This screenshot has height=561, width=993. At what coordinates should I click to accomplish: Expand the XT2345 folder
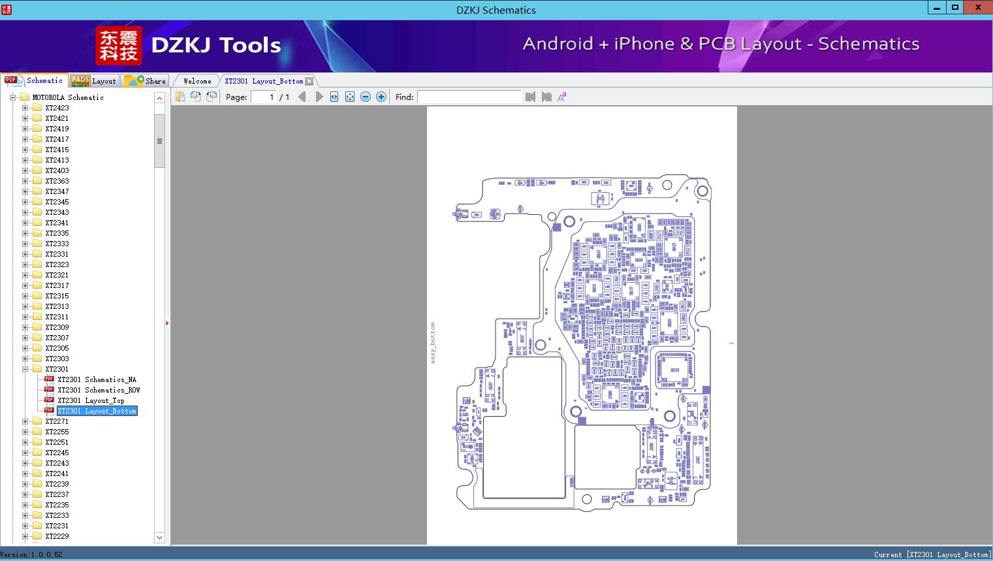pos(25,202)
